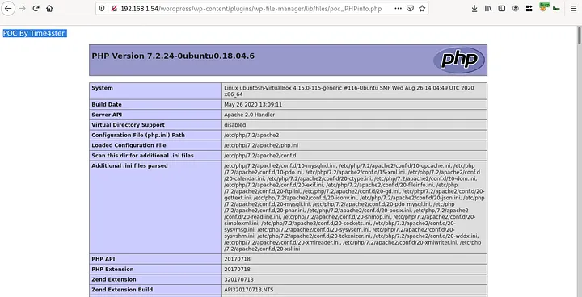Select the 'PHP Extension' row label

point(112,270)
